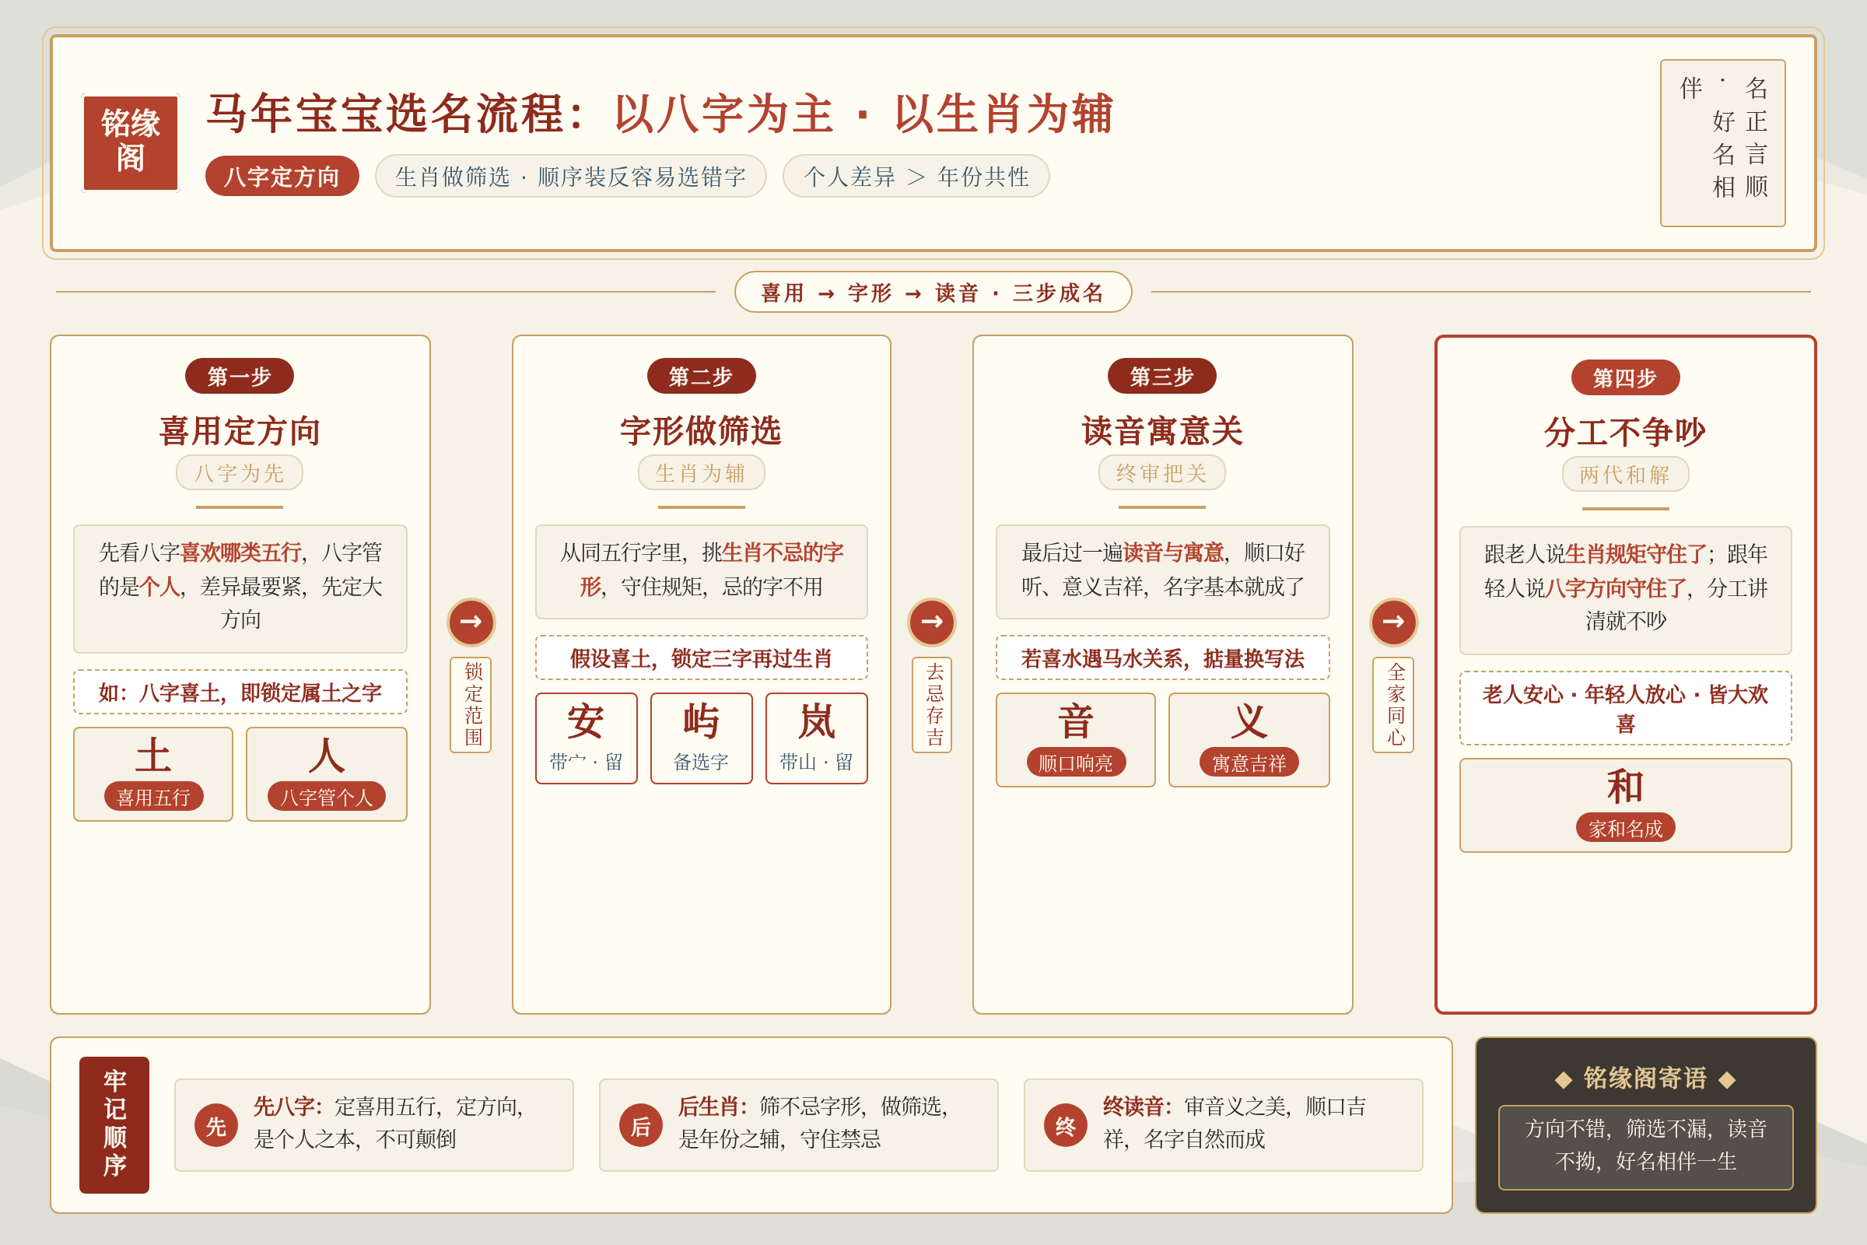Image resolution: width=1867 pixels, height=1245 pixels.
Task: Click the 喜用→字形→读音 三步成名 banner
Action: point(933,293)
